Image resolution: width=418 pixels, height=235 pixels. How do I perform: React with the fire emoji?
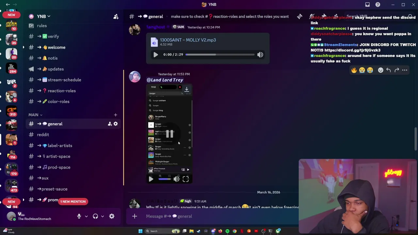354,70
